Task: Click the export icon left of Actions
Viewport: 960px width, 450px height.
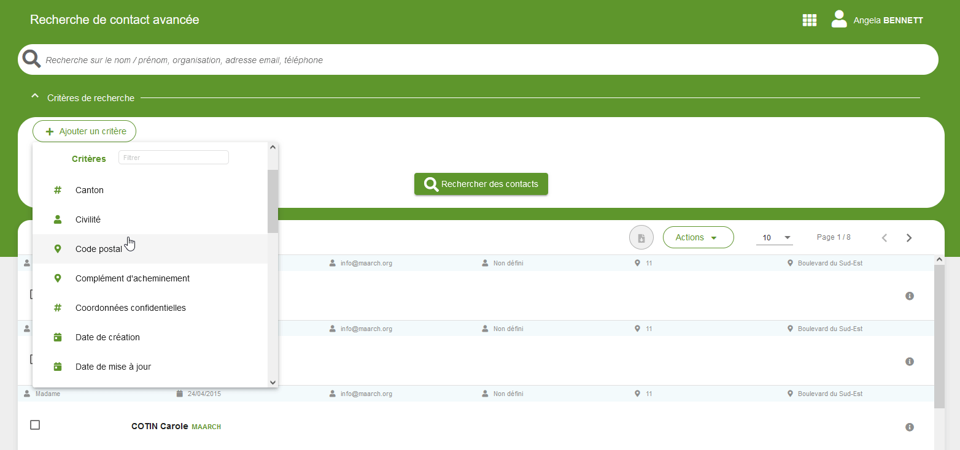Action: click(x=641, y=238)
